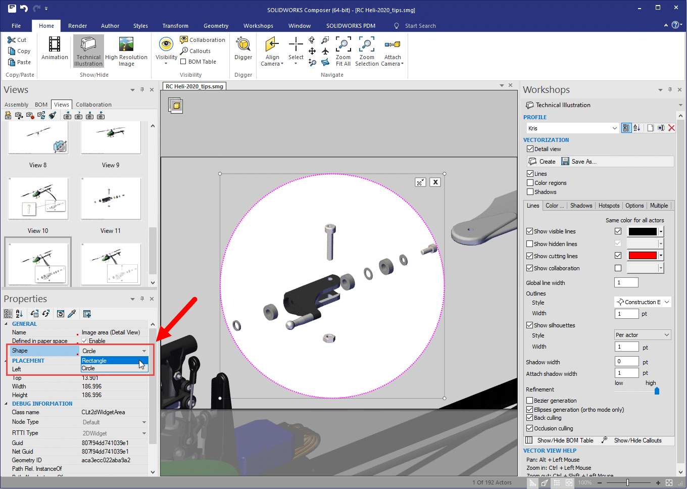This screenshot has height=489, width=687.
Task: Click the red cutting lines color swatch
Action: pyautogui.click(x=643, y=256)
